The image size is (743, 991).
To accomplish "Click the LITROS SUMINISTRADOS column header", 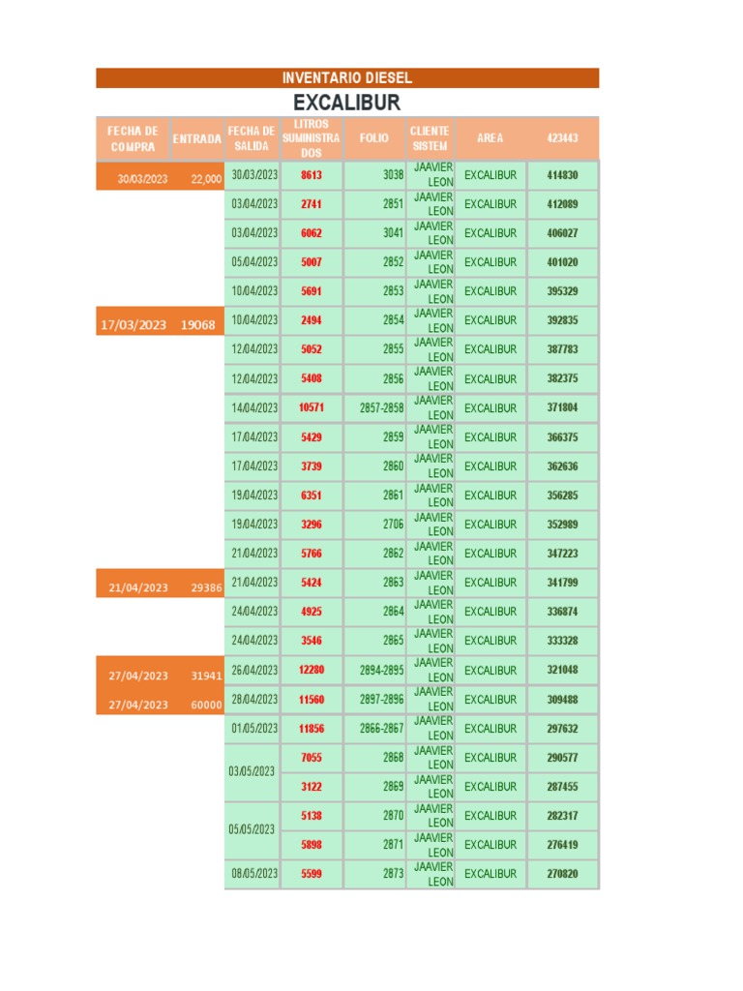I will tap(311, 138).
